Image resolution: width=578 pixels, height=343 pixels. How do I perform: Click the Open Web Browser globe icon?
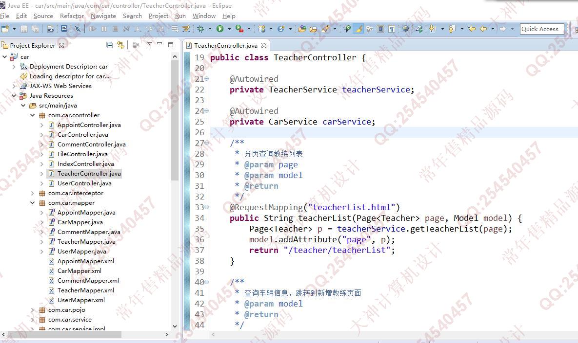(x=405, y=29)
